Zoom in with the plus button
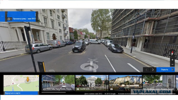Screen dimensions: 178x100 tap(172, 60)
